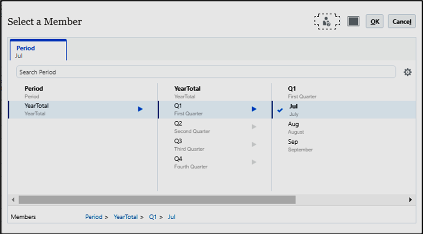Click the user member filter icon

[327, 21]
